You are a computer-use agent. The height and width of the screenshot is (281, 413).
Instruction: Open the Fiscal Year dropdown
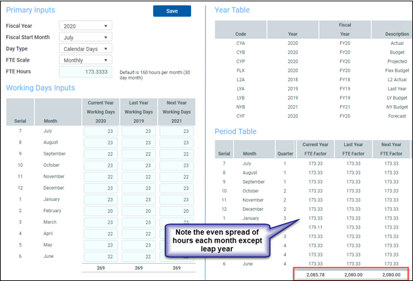click(x=85, y=26)
